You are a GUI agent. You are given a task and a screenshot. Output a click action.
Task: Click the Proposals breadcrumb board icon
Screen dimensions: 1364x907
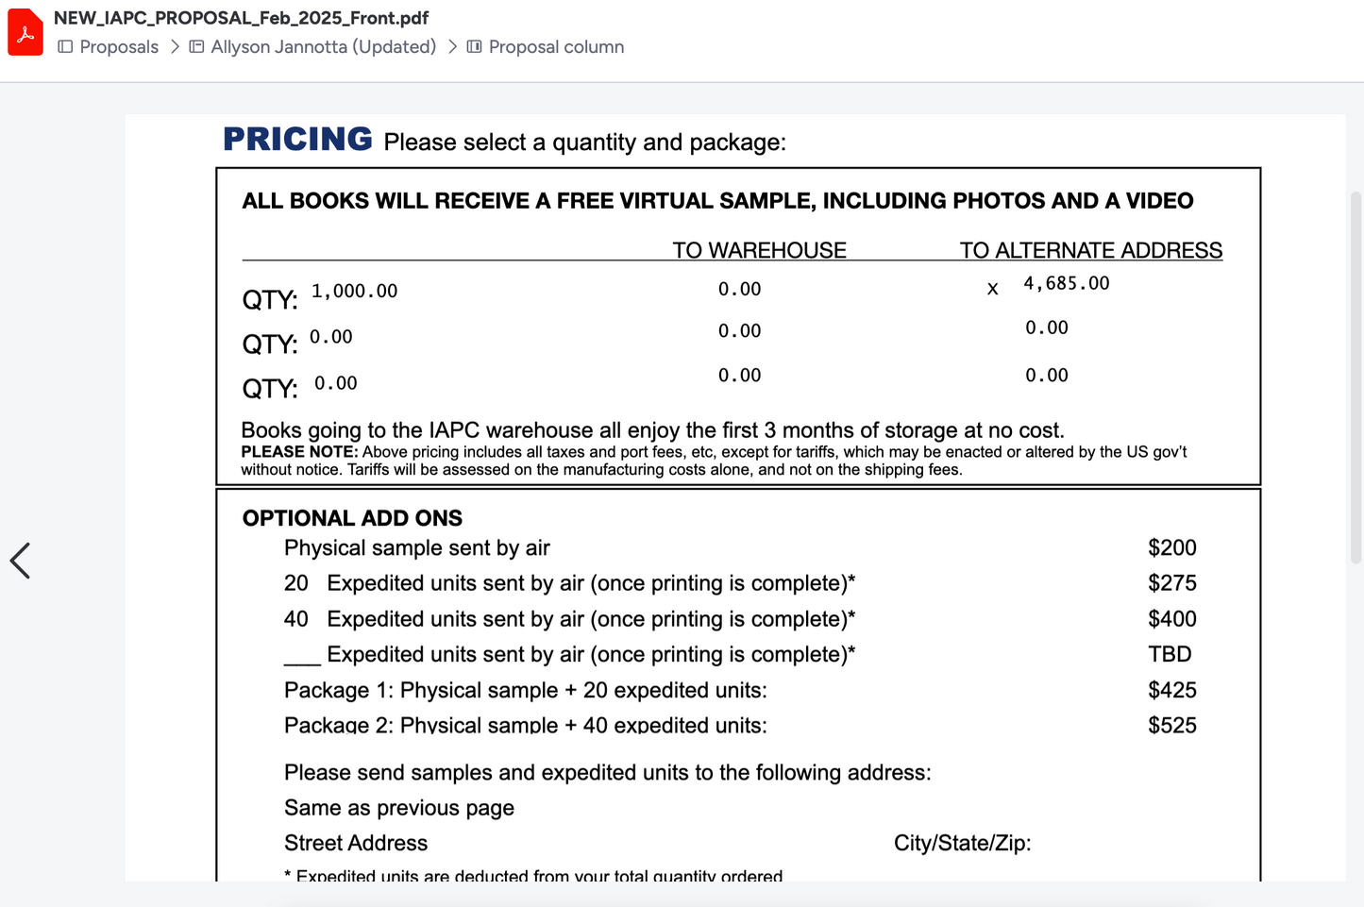[x=65, y=46]
